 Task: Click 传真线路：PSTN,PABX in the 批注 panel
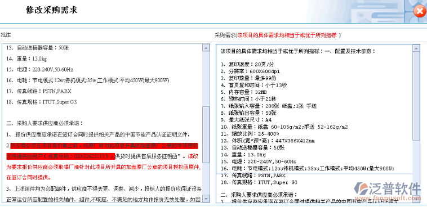(x=39, y=91)
